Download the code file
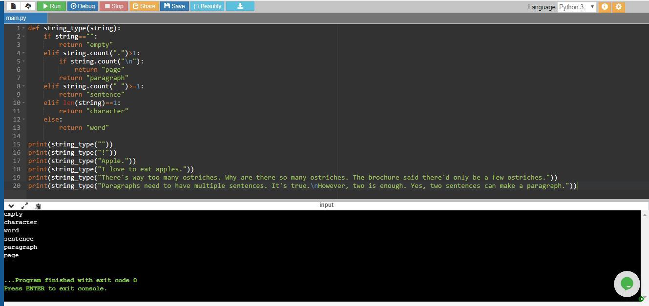 (240, 6)
